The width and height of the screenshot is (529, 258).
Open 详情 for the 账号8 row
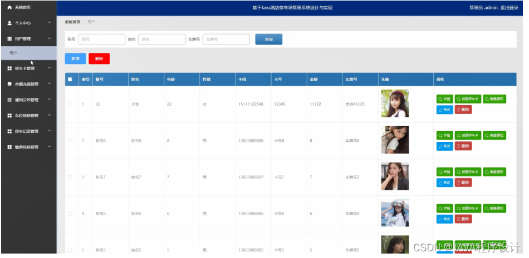[445, 136]
